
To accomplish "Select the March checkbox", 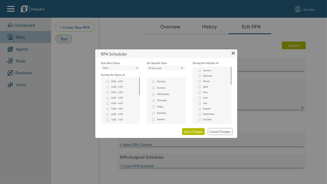I will (x=200, y=81).
